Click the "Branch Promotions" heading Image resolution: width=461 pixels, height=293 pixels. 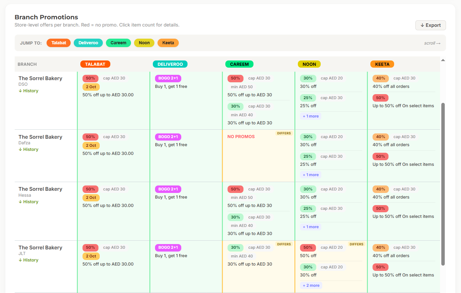coord(46,17)
